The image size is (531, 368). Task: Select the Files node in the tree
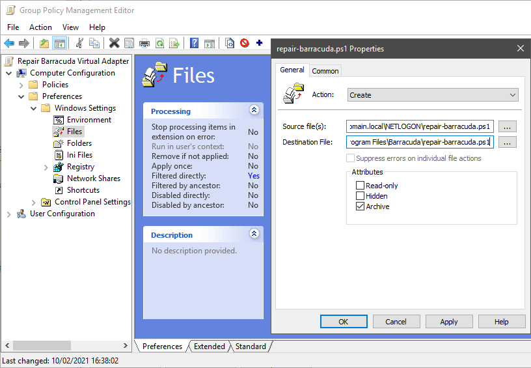(74, 132)
